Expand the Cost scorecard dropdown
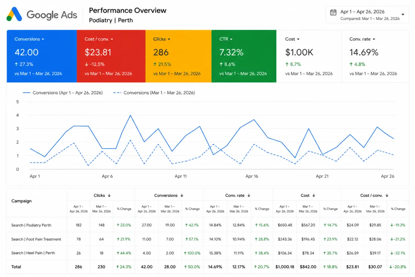Screen dimensions: 415x277 (x=298, y=39)
